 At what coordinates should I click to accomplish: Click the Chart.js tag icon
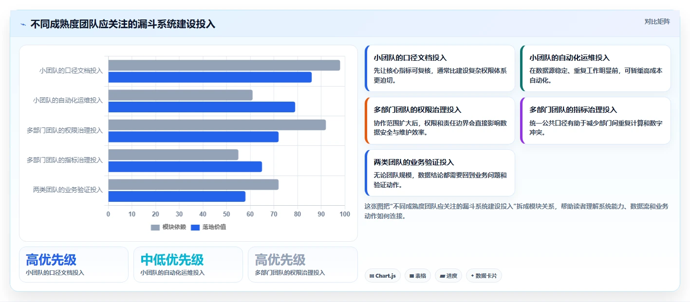(372, 276)
